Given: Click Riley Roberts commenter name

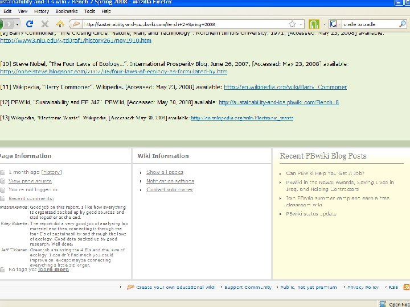Looking at the screenshot, I should pyautogui.click(x=14, y=224).
